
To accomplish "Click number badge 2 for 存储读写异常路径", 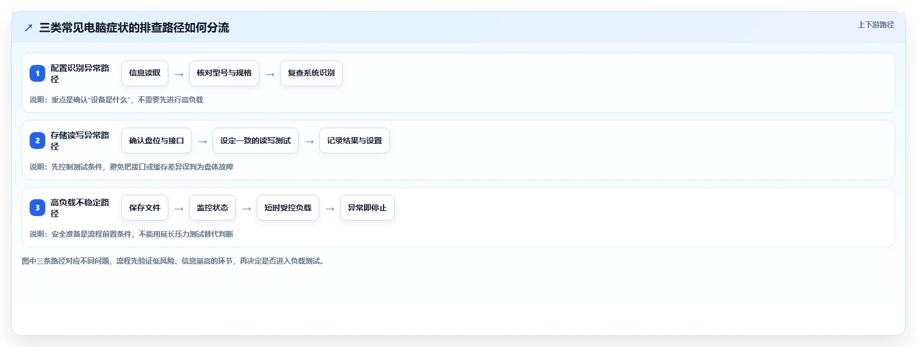I will click(37, 140).
